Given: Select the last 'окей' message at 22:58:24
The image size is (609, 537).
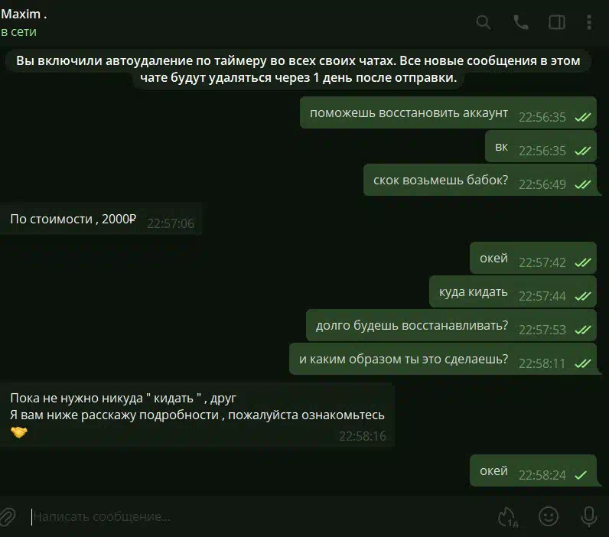Looking at the screenshot, I should point(532,470).
